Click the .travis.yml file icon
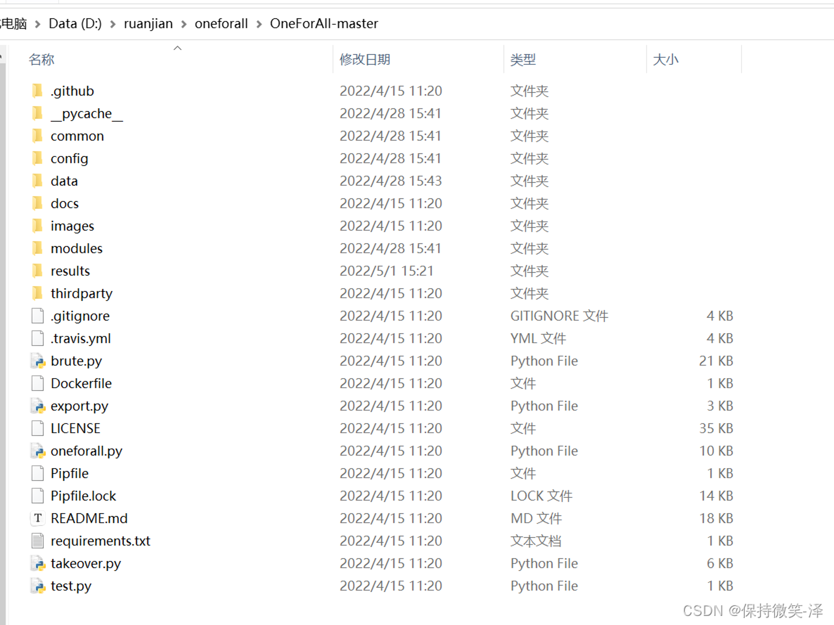Image resolution: width=834 pixels, height=625 pixels. 38,338
